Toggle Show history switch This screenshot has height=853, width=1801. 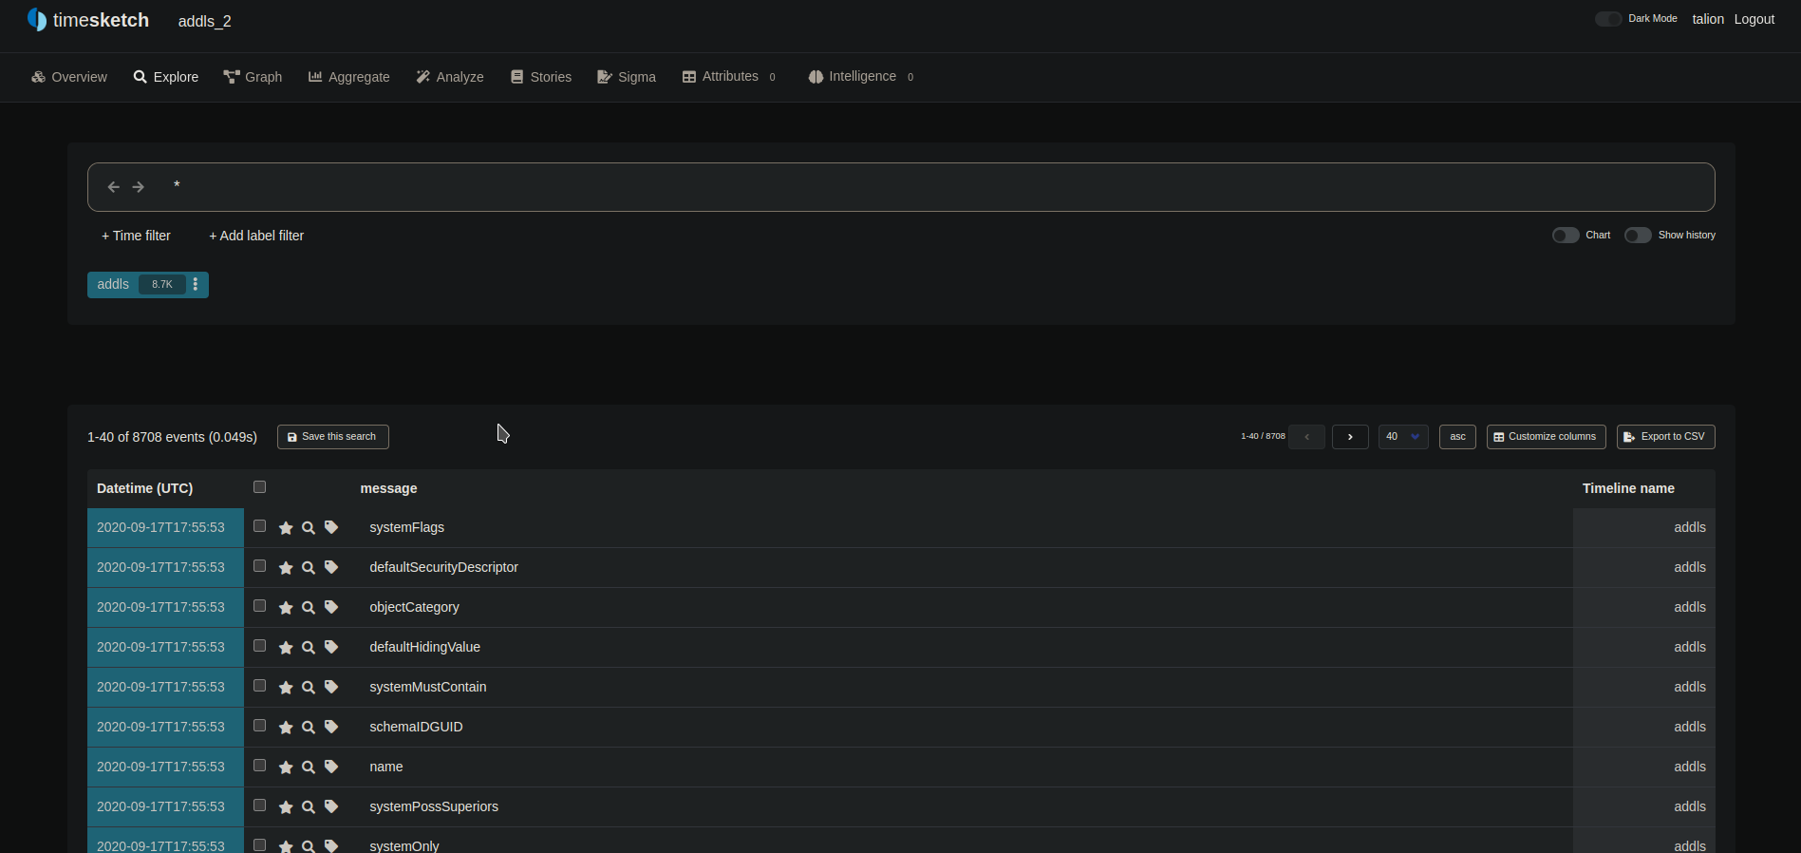1637,236
